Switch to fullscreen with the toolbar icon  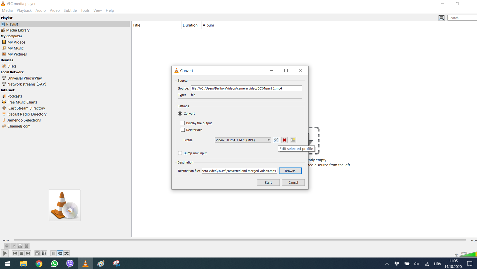37,253
